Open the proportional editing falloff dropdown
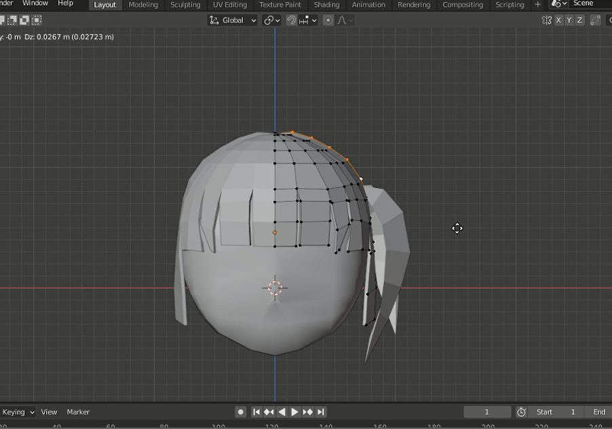Viewport: 612px width, 429px height. (345, 20)
